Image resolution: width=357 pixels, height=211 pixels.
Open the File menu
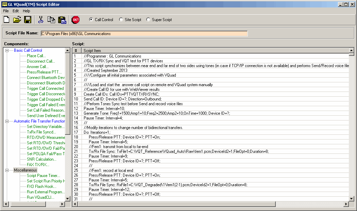point(6,11)
